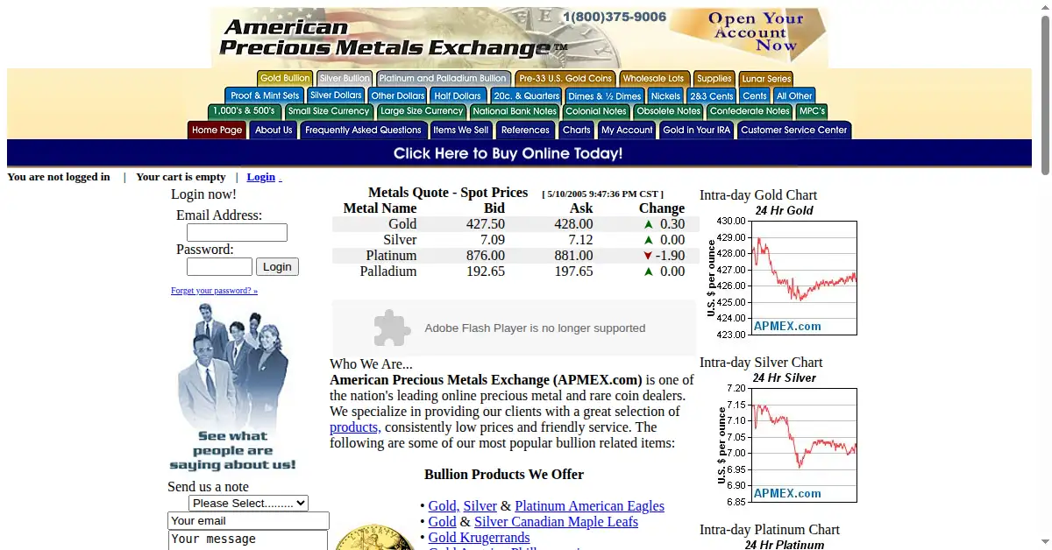Click the 24 Hr Gold chart
Image resolution: width=1052 pixels, height=550 pixels.
782,271
